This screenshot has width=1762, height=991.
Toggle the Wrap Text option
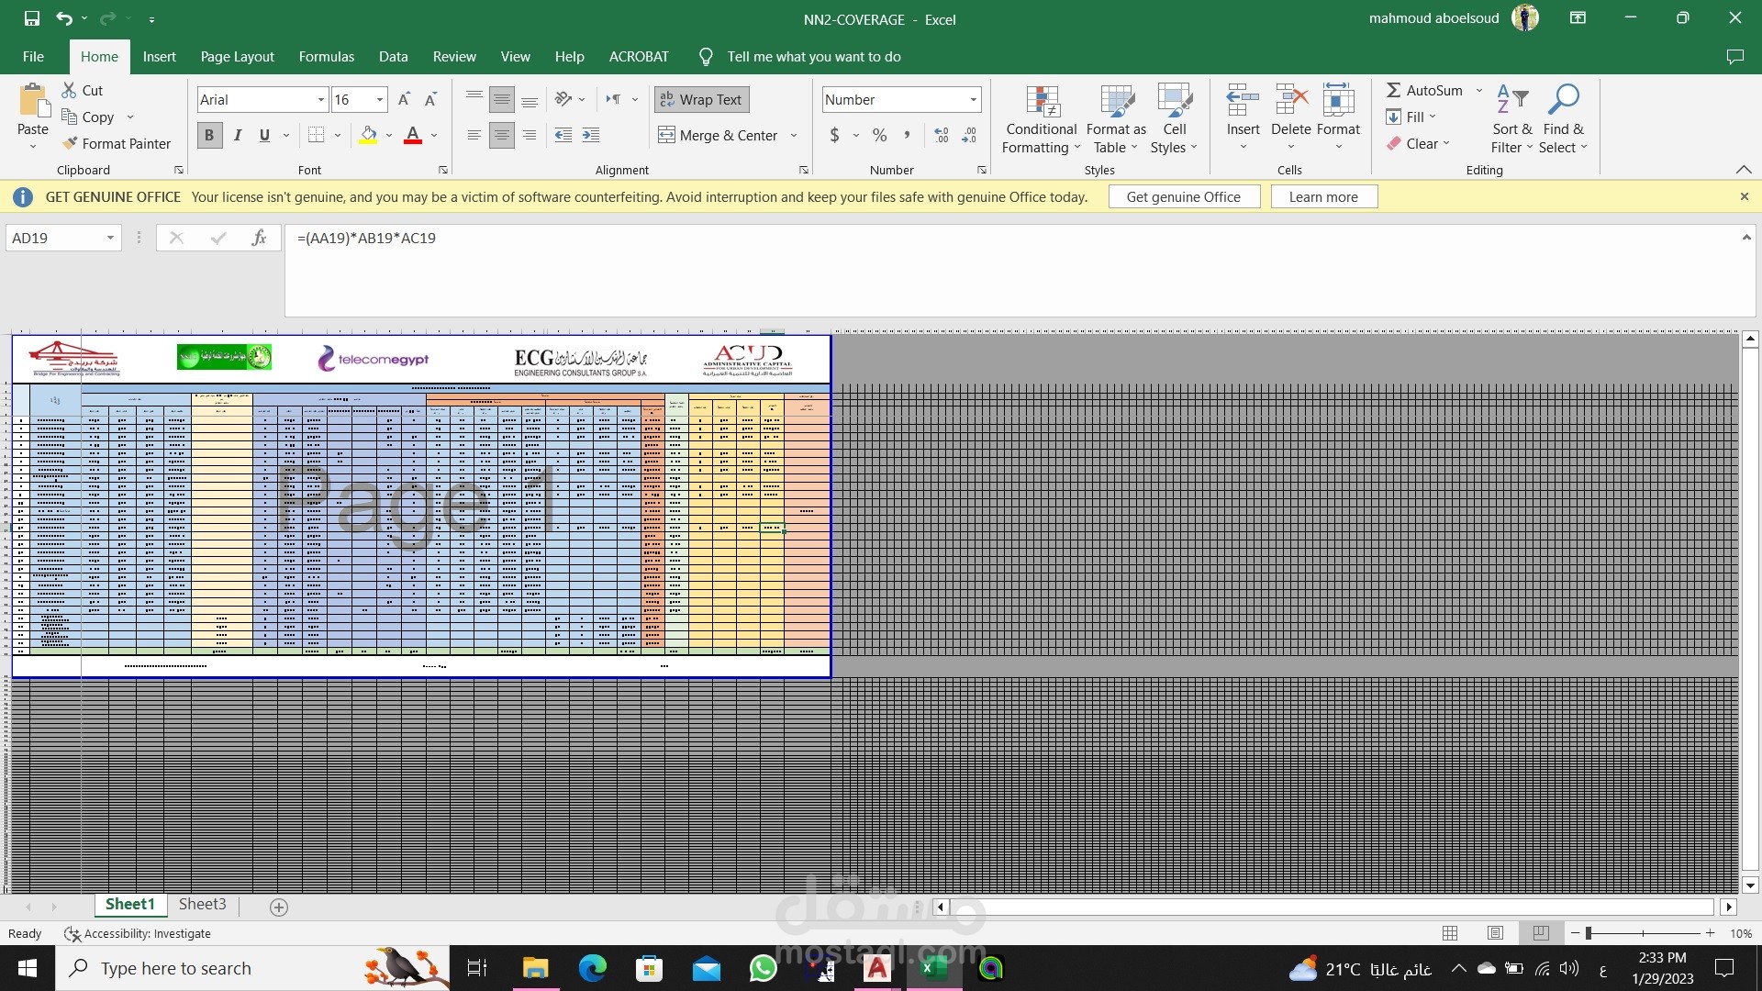coord(701,99)
